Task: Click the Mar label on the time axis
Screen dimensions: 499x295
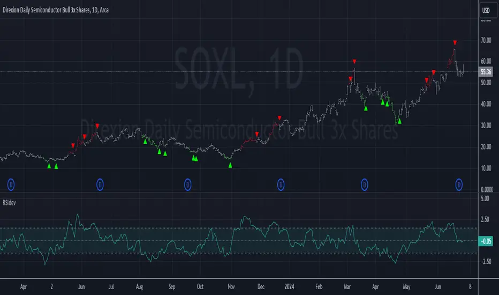Action: (x=347, y=287)
